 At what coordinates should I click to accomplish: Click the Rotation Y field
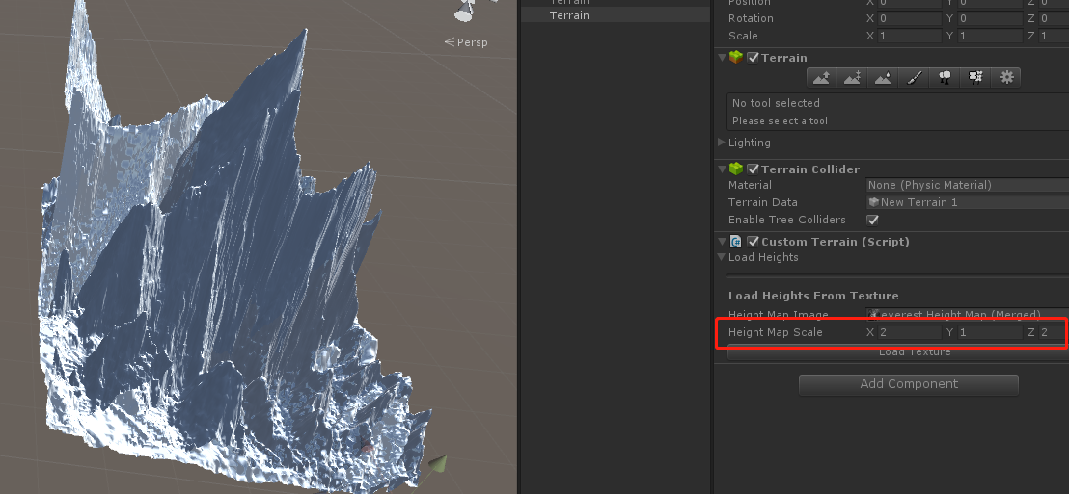click(990, 18)
